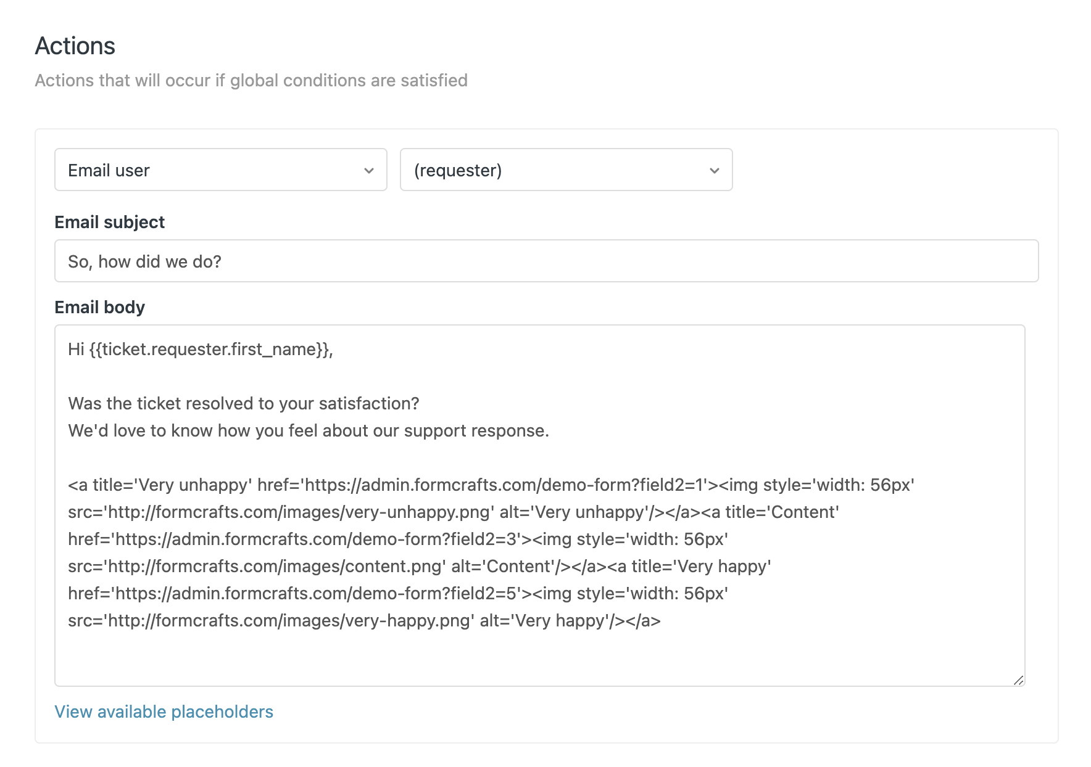Screen dimensions: 1091x767
Task: Click the line containing very-happy.png image source
Action: pyautogui.click(x=364, y=620)
